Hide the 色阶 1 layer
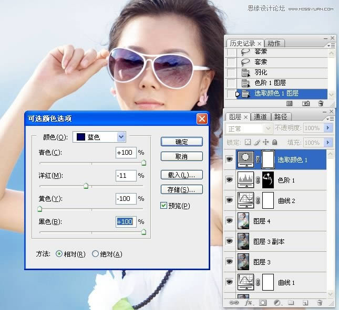Image resolution: width=339 pixels, height=310 pixels. (229, 180)
